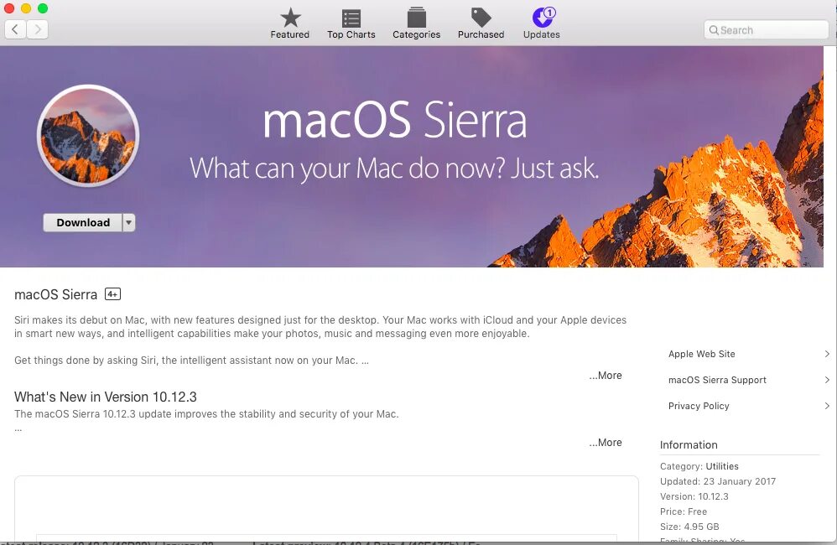
Task: Open the Privacy Policy link
Action: point(699,406)
